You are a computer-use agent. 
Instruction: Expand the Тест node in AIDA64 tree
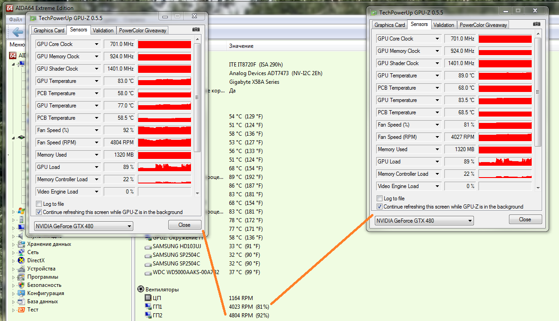tap(13, 310)
